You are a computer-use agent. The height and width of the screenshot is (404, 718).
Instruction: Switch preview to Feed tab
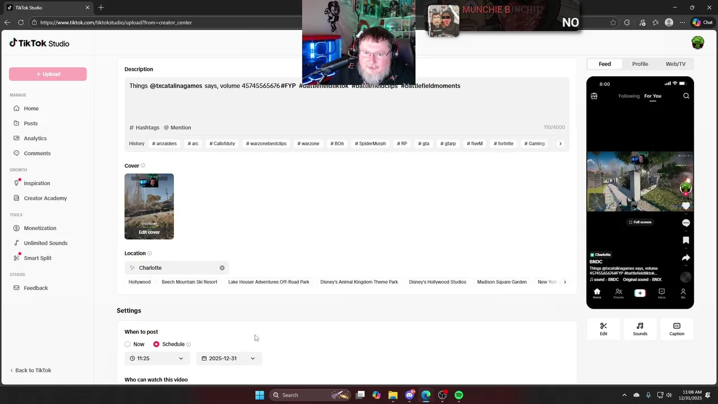605,64
